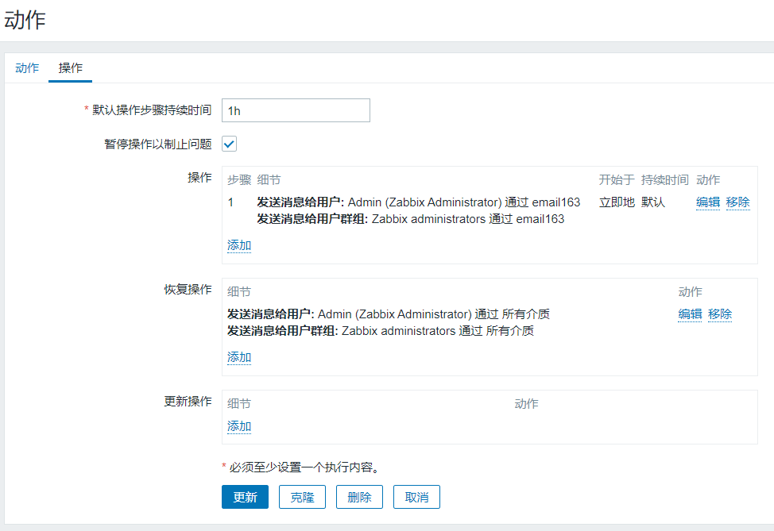
Task: Delete the action using 删除 button
Action: 359,497
